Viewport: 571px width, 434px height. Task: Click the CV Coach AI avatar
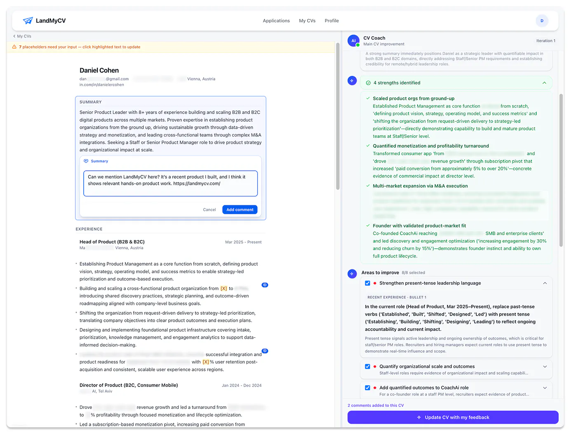click(353, 41)
